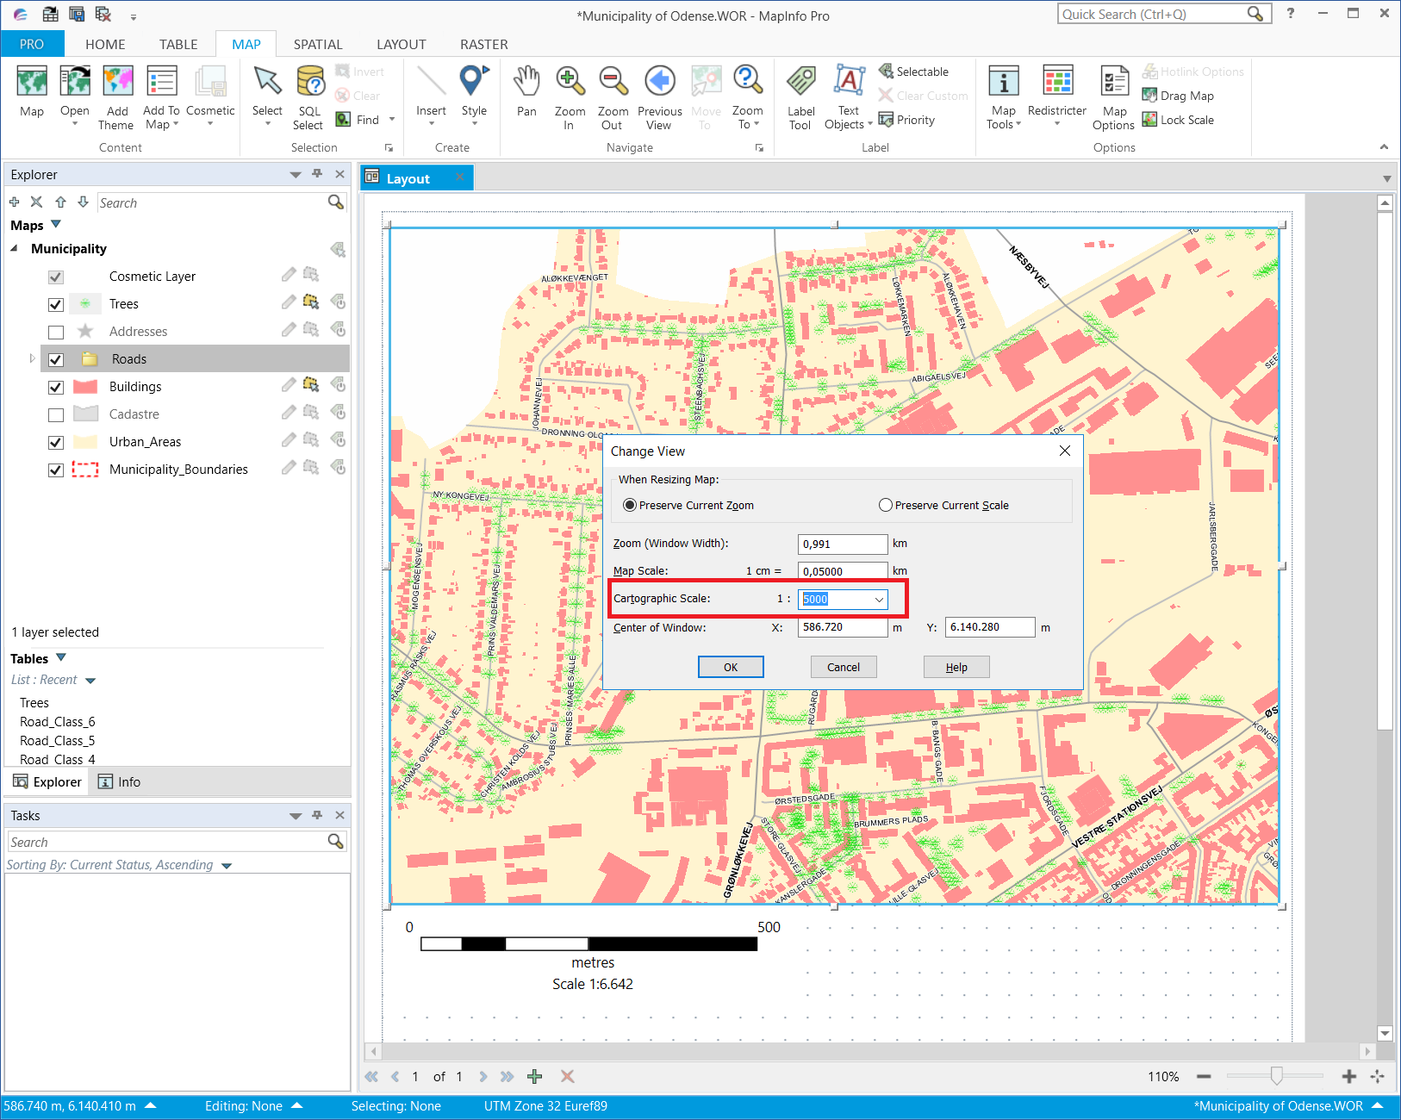
Task: Click the Center of Window X input field
Action: coord(841,627)
